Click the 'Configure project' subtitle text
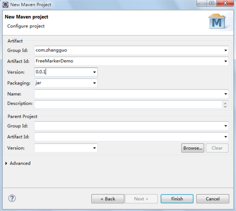This screenshot has height=211, width=236. tap(26, 26)
